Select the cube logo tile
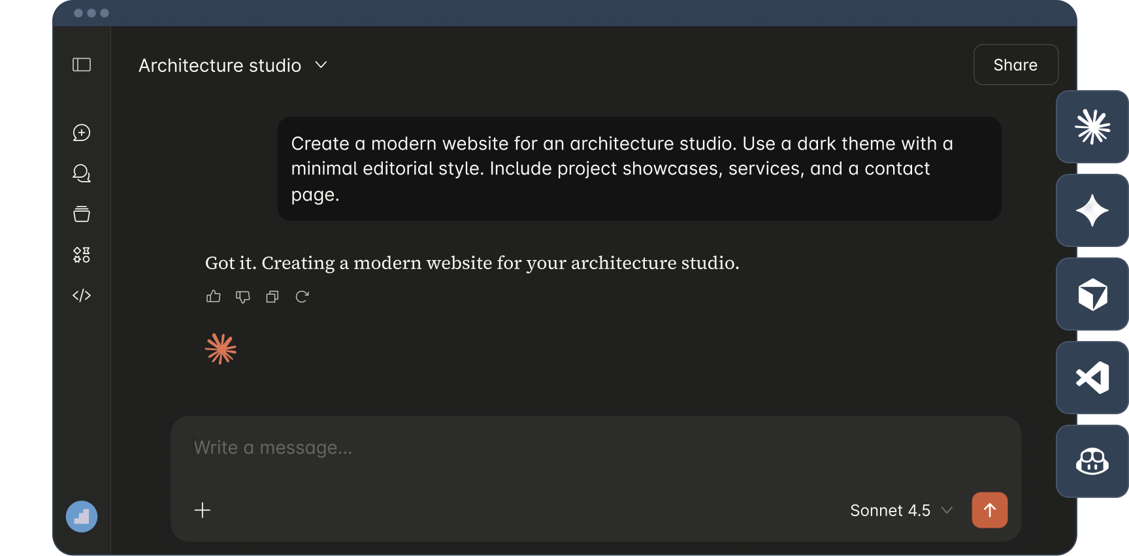This screenshot has height=556, width=1129. click(1092, 294)
